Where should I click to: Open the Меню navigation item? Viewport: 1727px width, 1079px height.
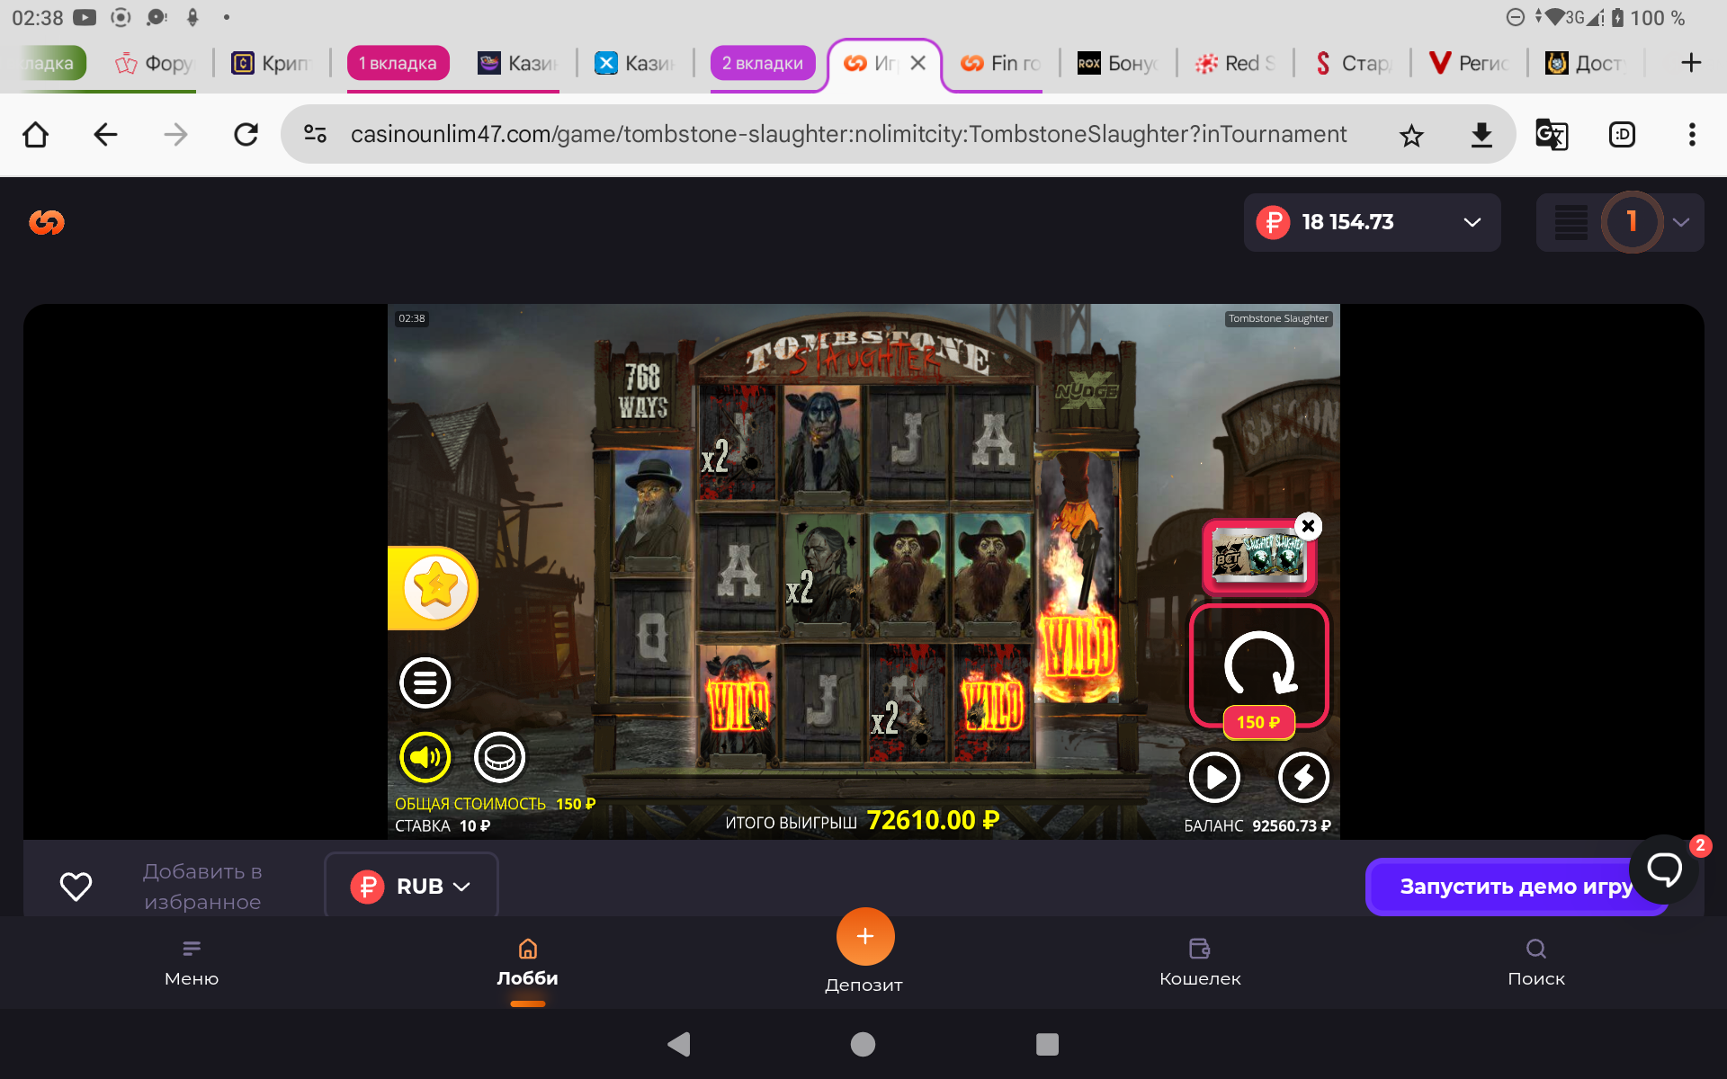pos(191,961)
